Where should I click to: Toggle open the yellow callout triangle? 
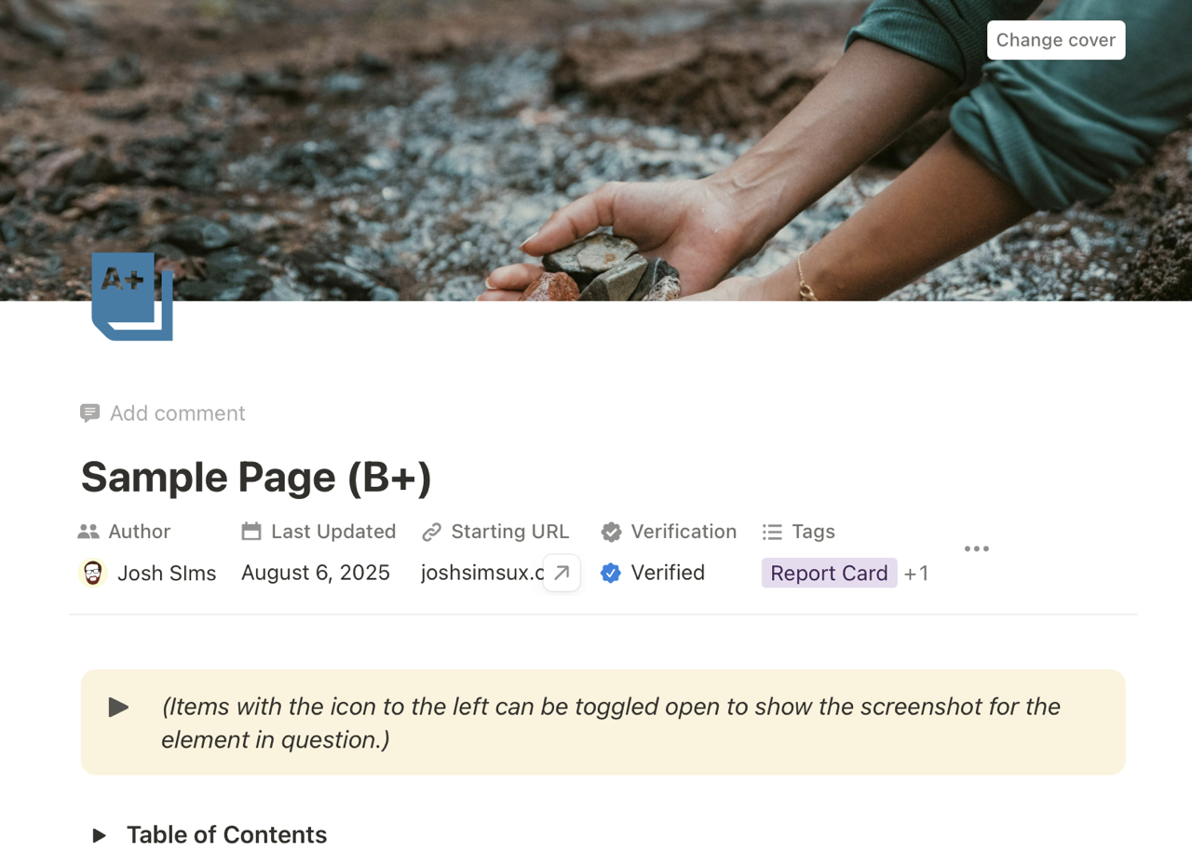coord(118,708)
